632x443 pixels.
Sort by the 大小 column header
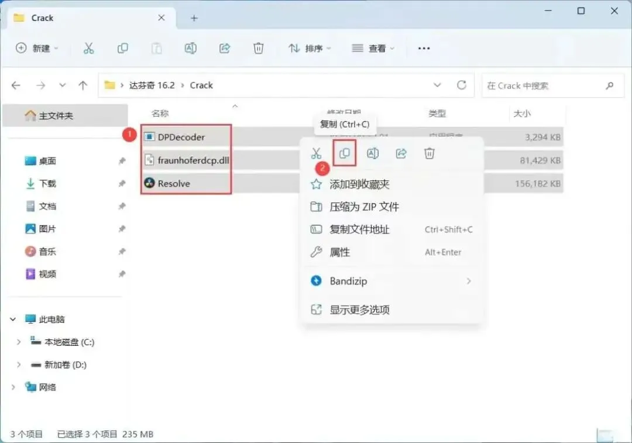pyautogui.click(x=523, y=114)
